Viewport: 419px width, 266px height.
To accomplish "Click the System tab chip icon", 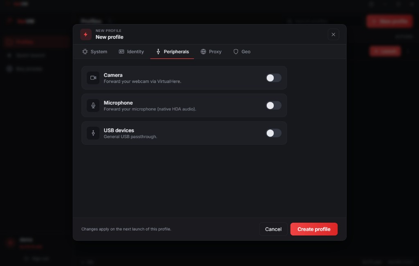I will pyautogui.click(x=85, y=51).
